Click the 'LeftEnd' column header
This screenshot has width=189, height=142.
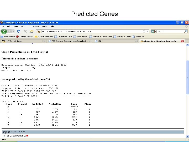coord(38,104)
